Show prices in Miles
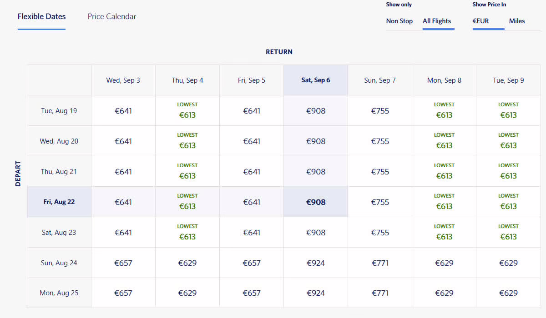 click(x=516, y=21)
